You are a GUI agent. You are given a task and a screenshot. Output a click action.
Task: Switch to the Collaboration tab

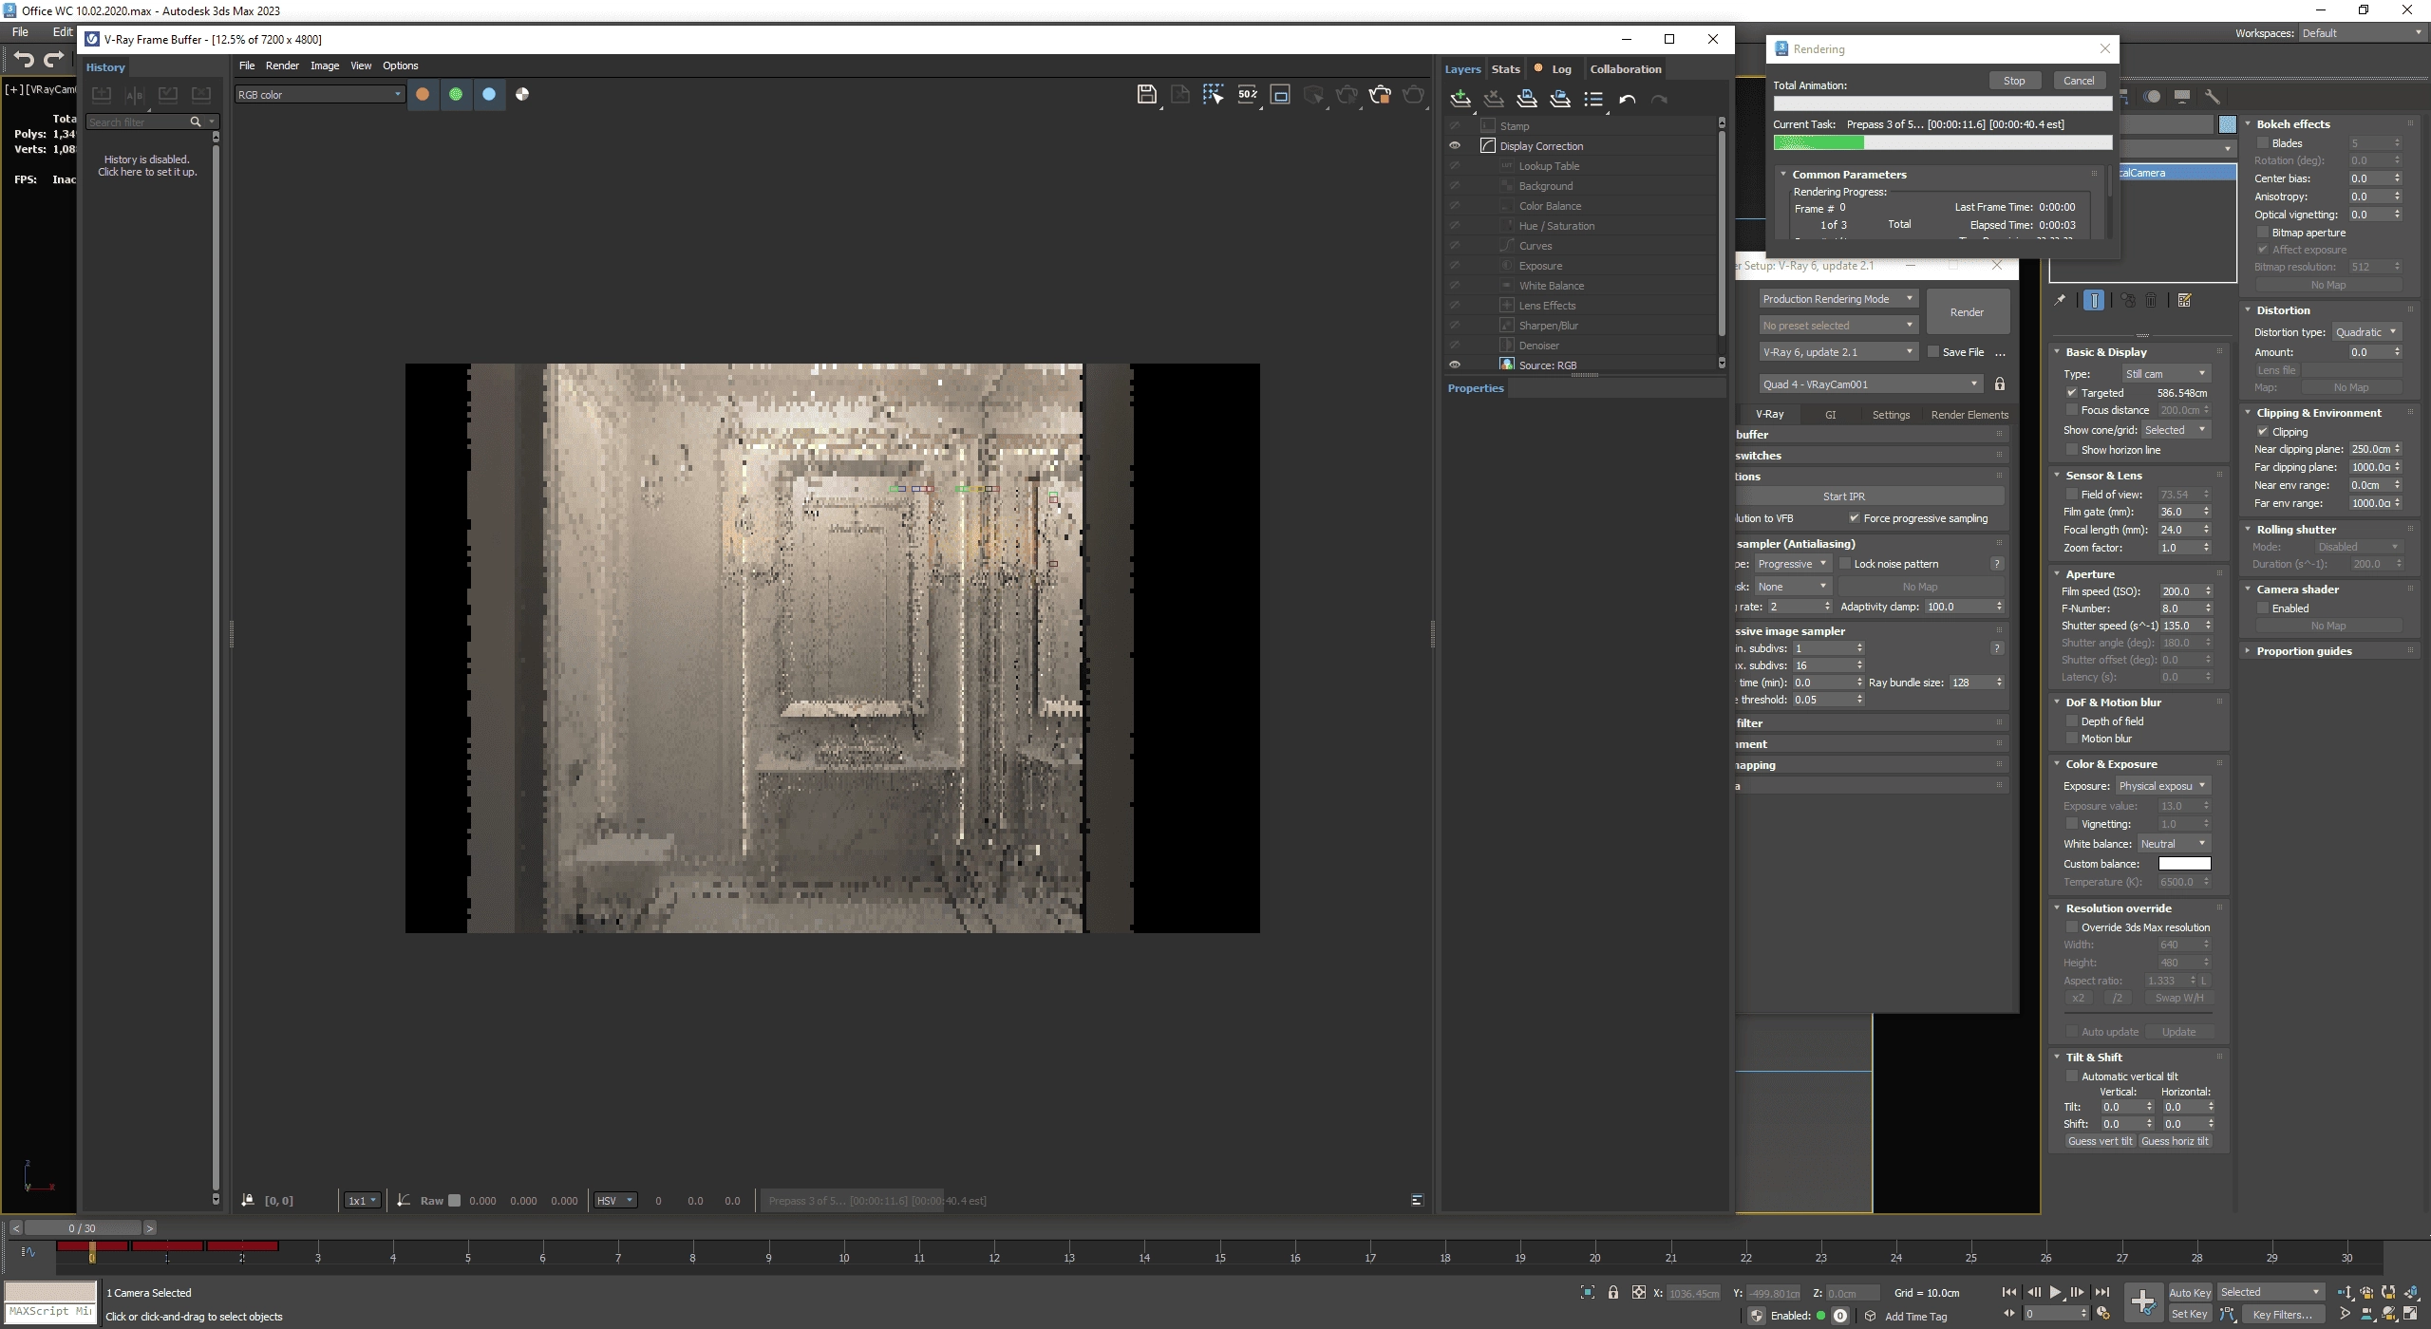1626,68
